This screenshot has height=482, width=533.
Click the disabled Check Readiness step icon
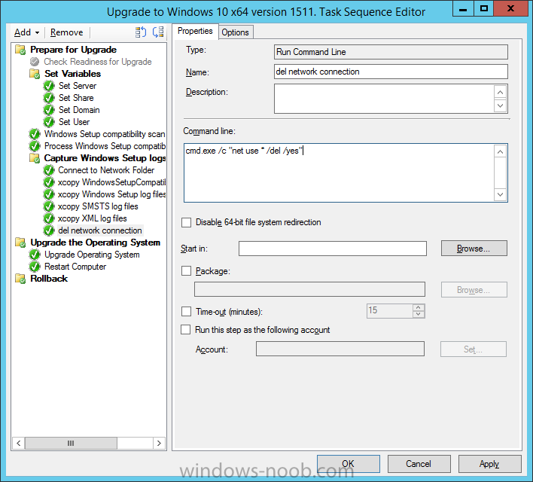pos(35,62)
